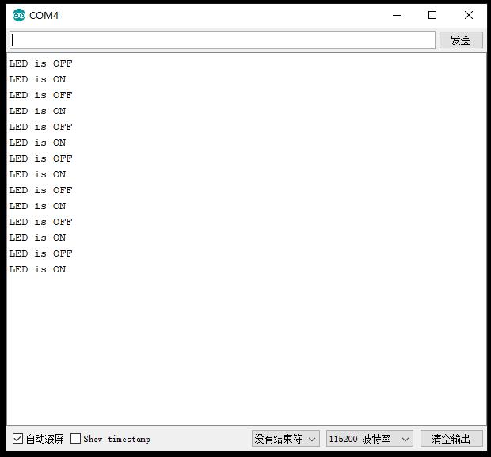Viewport: 491px width, 457px height.
Task: Minimize the COM4 window
Action: point(397,15)
